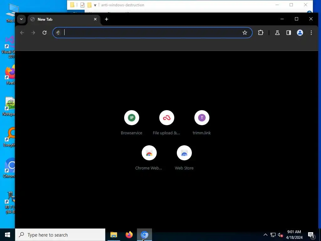Open network status tray icon
321x241 pixels.
(x=273, y=235)
